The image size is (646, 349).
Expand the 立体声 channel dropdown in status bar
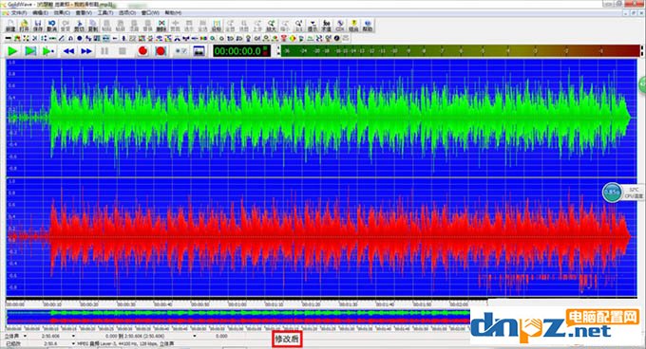click(x=25, y=337)
